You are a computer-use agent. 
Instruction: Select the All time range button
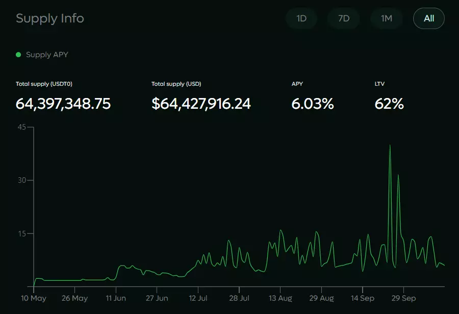tap(429, 18)
